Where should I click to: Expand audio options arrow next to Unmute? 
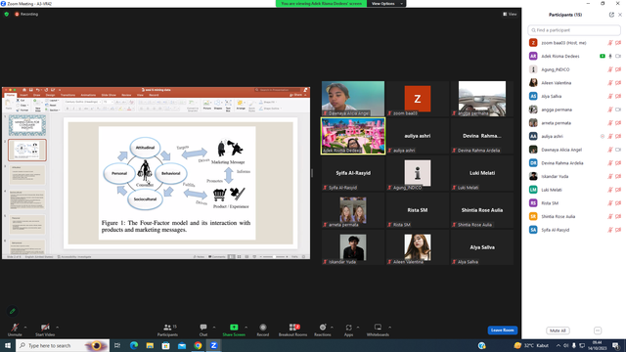click(25, 328)
